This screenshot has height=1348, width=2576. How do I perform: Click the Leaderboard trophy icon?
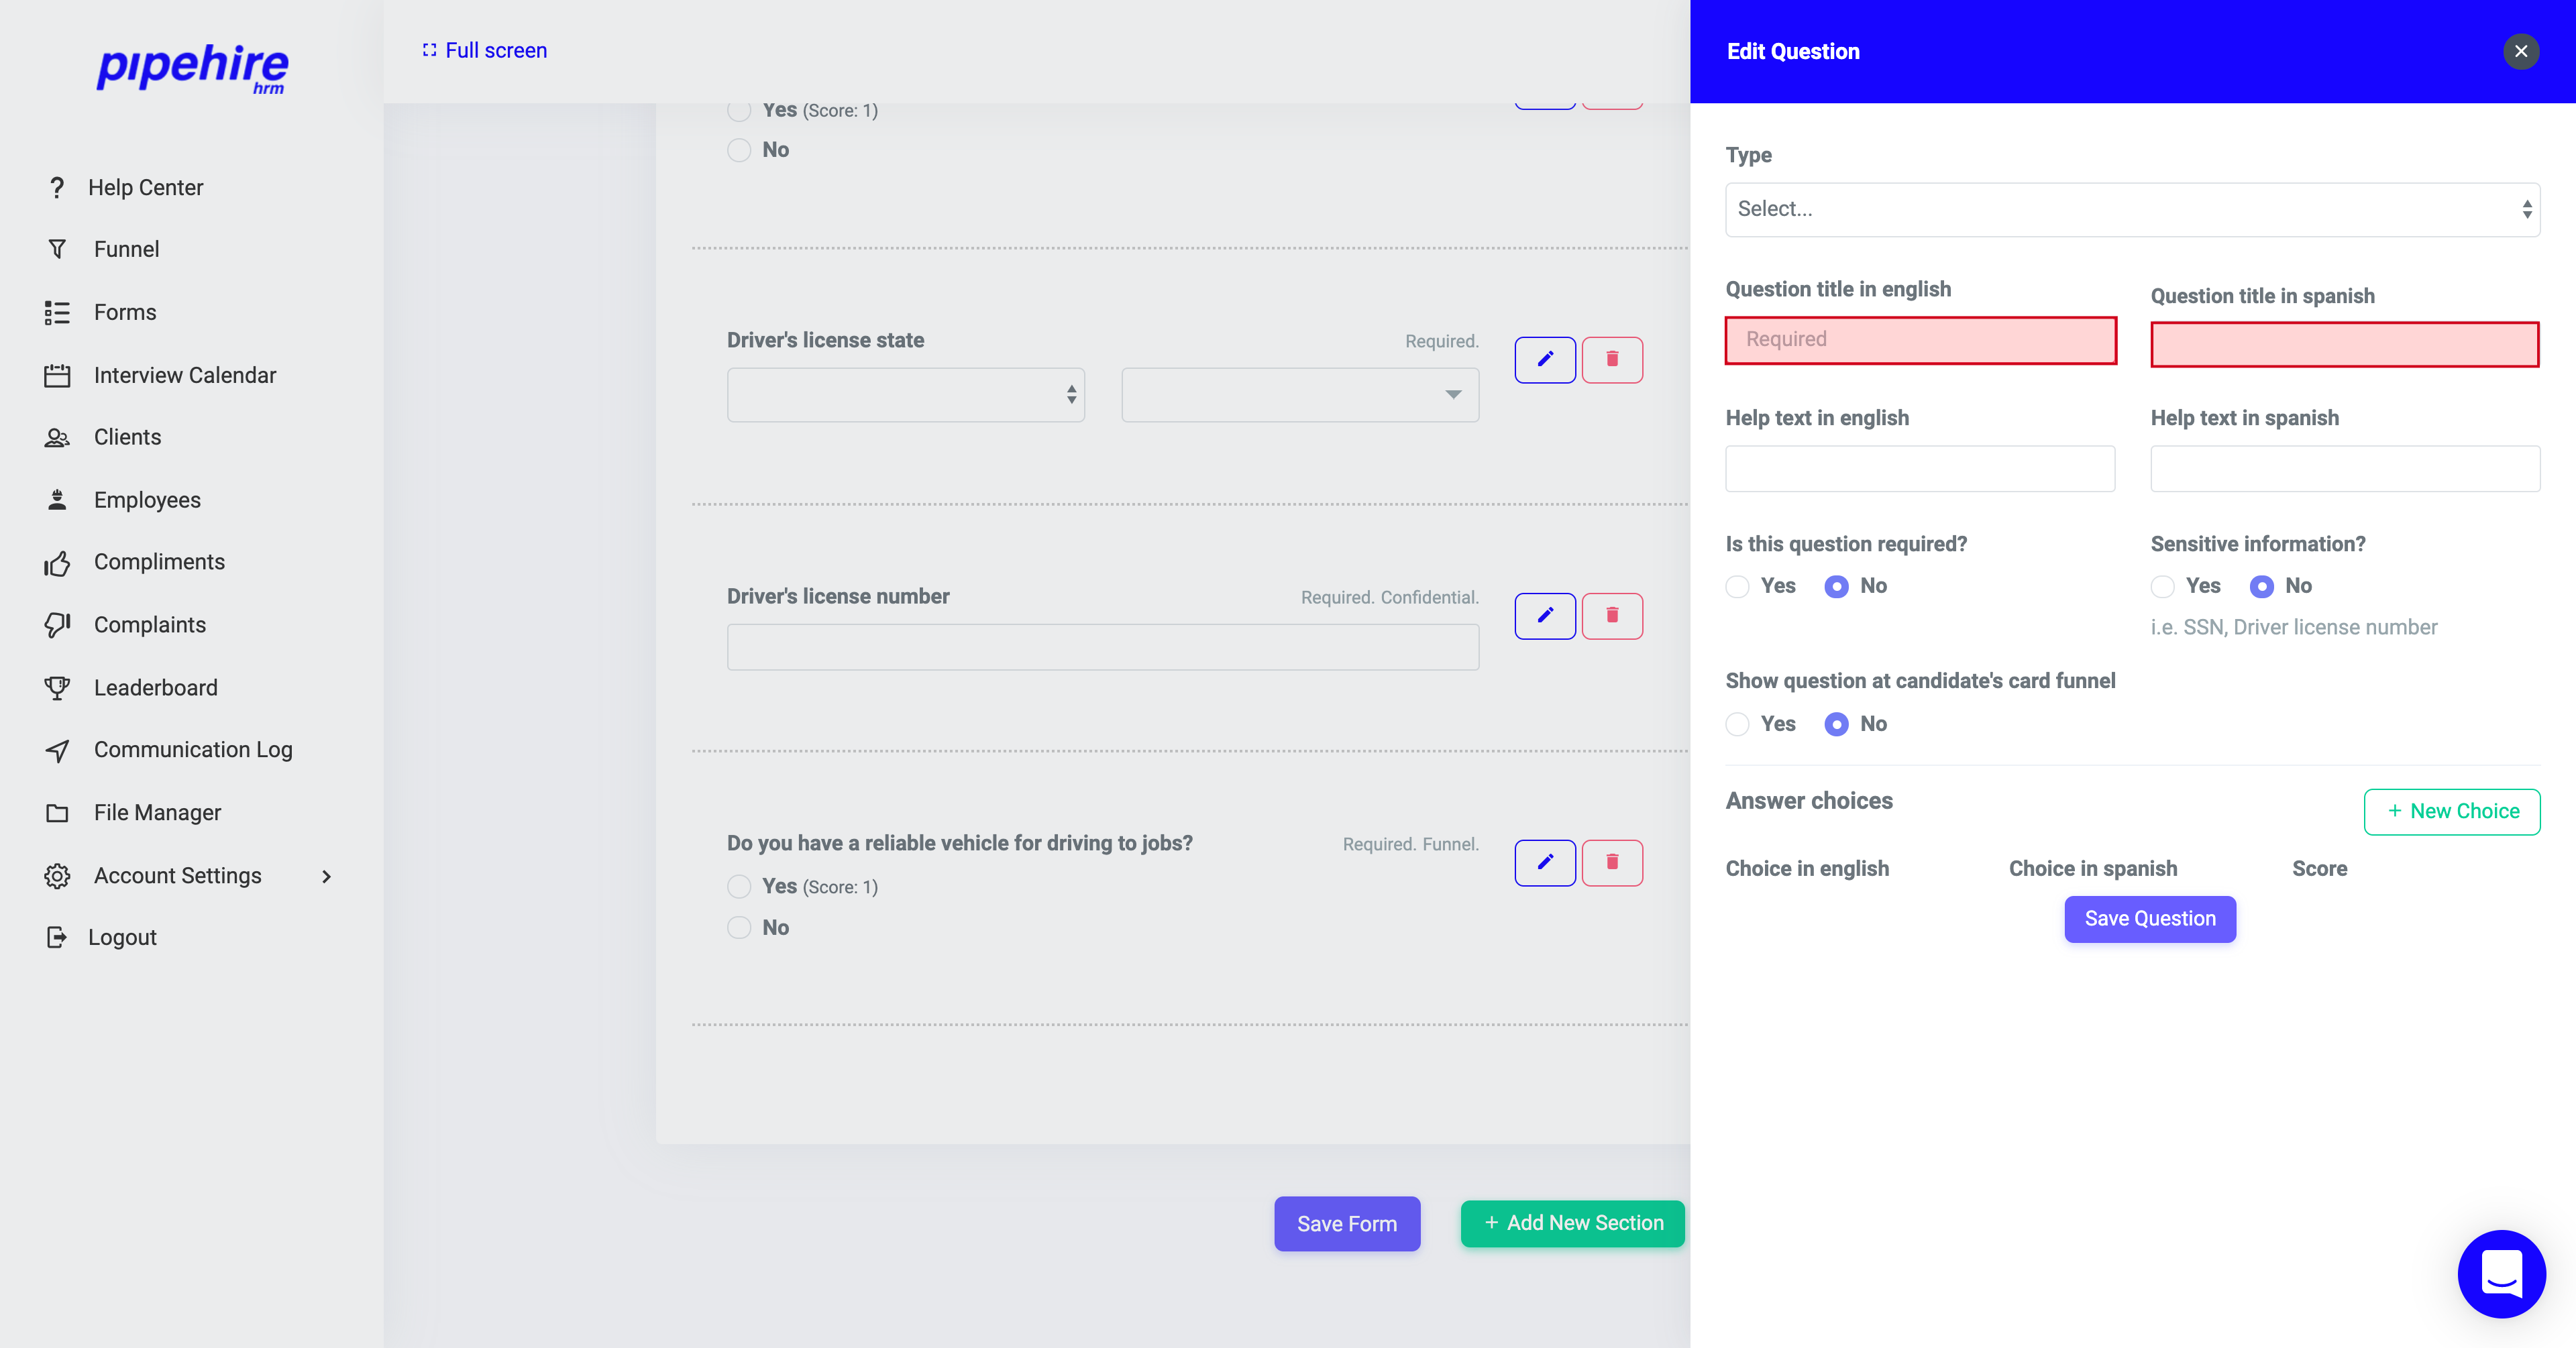click(57, 688)
